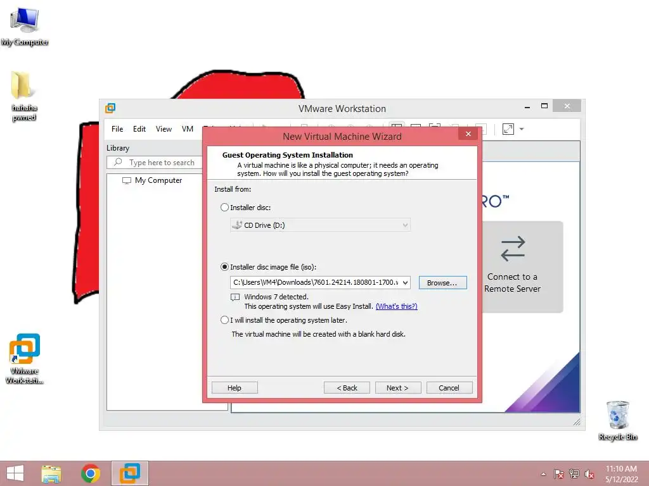Show hidden tray icons arrow
The height and width of the screenshot is (486, 649).
[x=543, y=474]
